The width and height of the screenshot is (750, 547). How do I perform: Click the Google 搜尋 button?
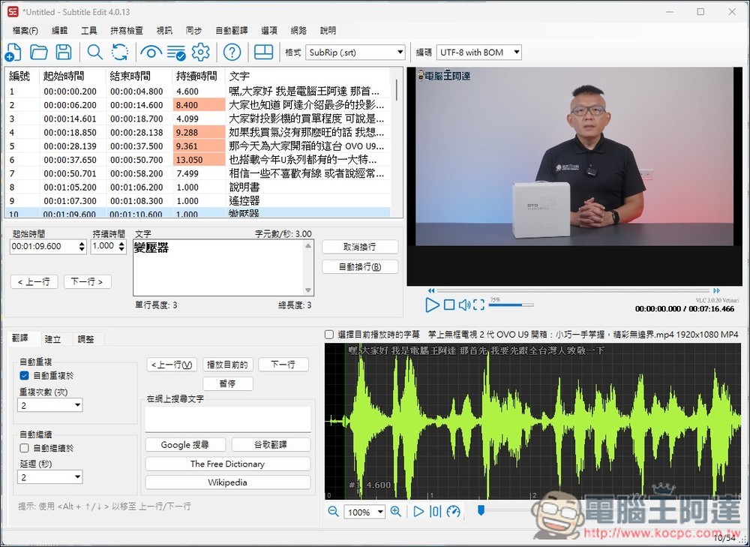pos(184,445)
